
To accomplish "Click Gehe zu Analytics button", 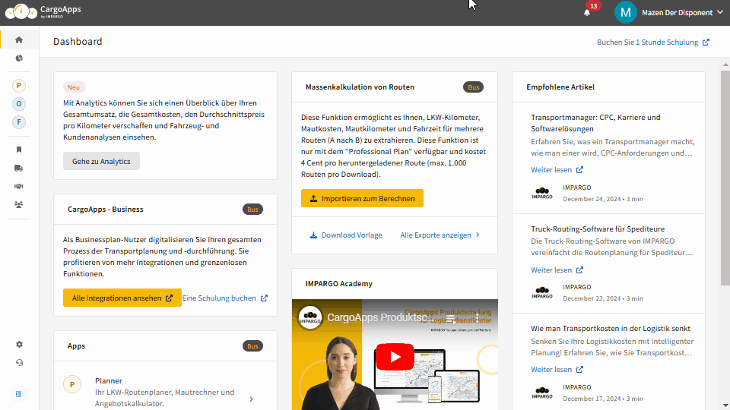I will coord(101,161).
